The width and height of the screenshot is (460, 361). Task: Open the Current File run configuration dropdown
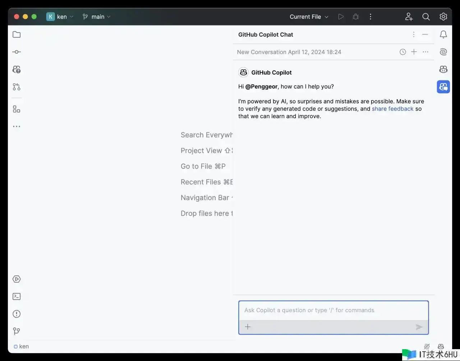point(309,17)
